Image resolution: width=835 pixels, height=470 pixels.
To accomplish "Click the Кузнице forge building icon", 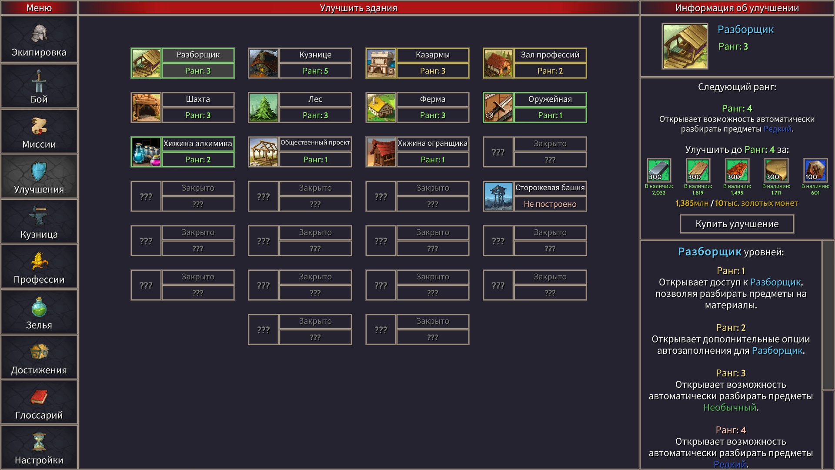I will [x=264, y=63].
